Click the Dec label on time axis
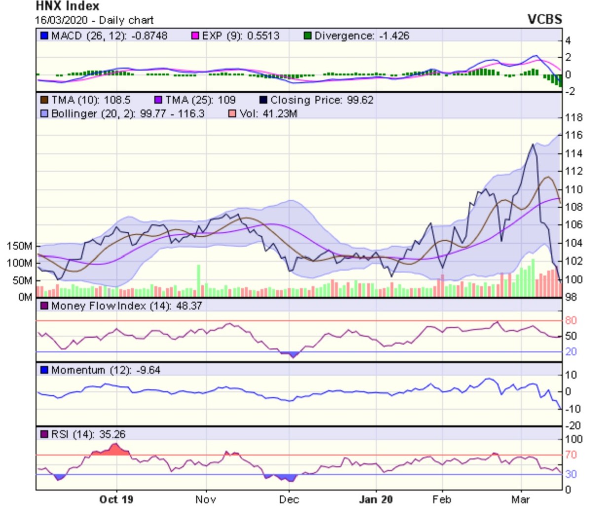Screen dimensions: 592x511 (289, 500)
